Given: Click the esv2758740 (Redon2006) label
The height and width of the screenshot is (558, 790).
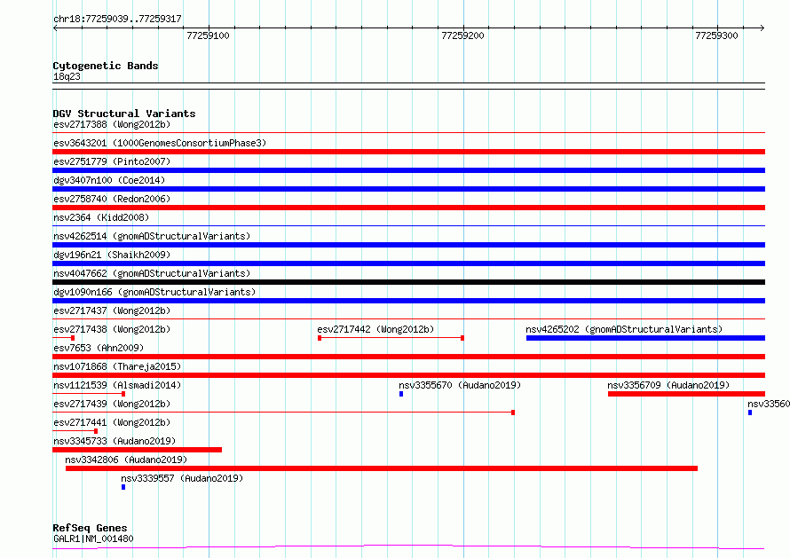Looking at the screenshot, I should tap(112, 199).
